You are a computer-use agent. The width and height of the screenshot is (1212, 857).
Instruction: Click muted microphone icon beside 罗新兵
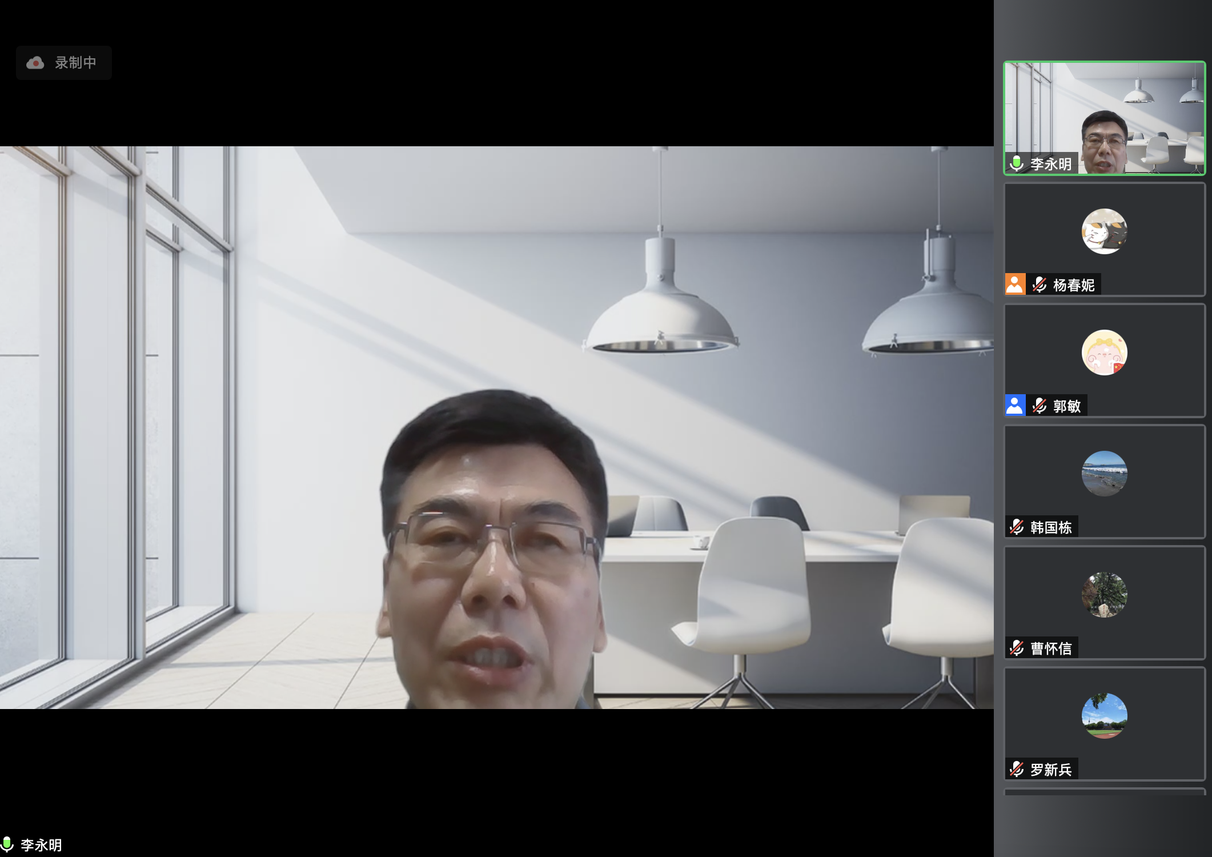click(1017, 769)
